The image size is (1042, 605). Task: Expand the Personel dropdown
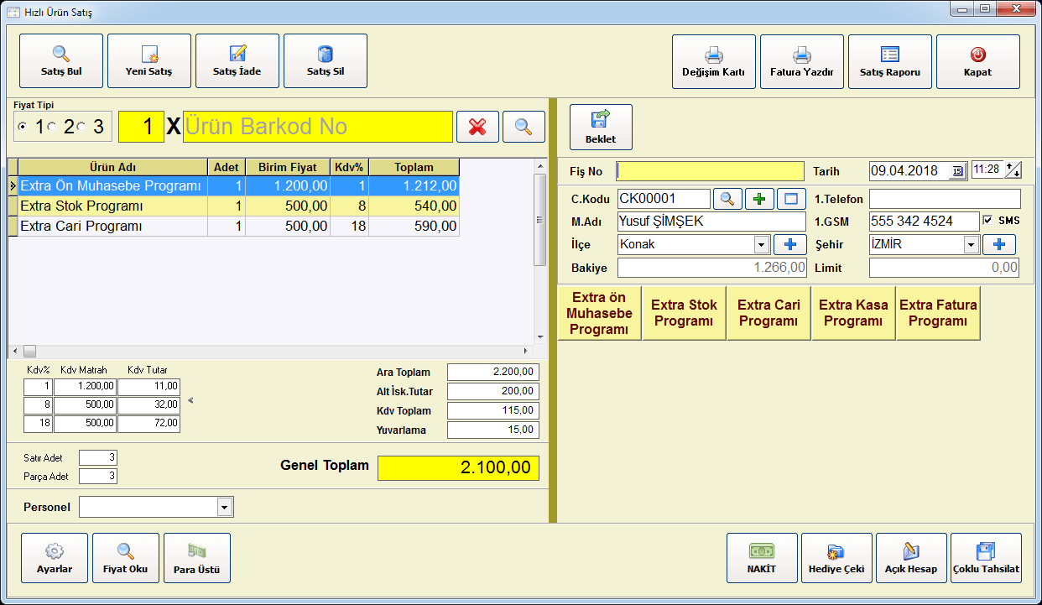224,507
